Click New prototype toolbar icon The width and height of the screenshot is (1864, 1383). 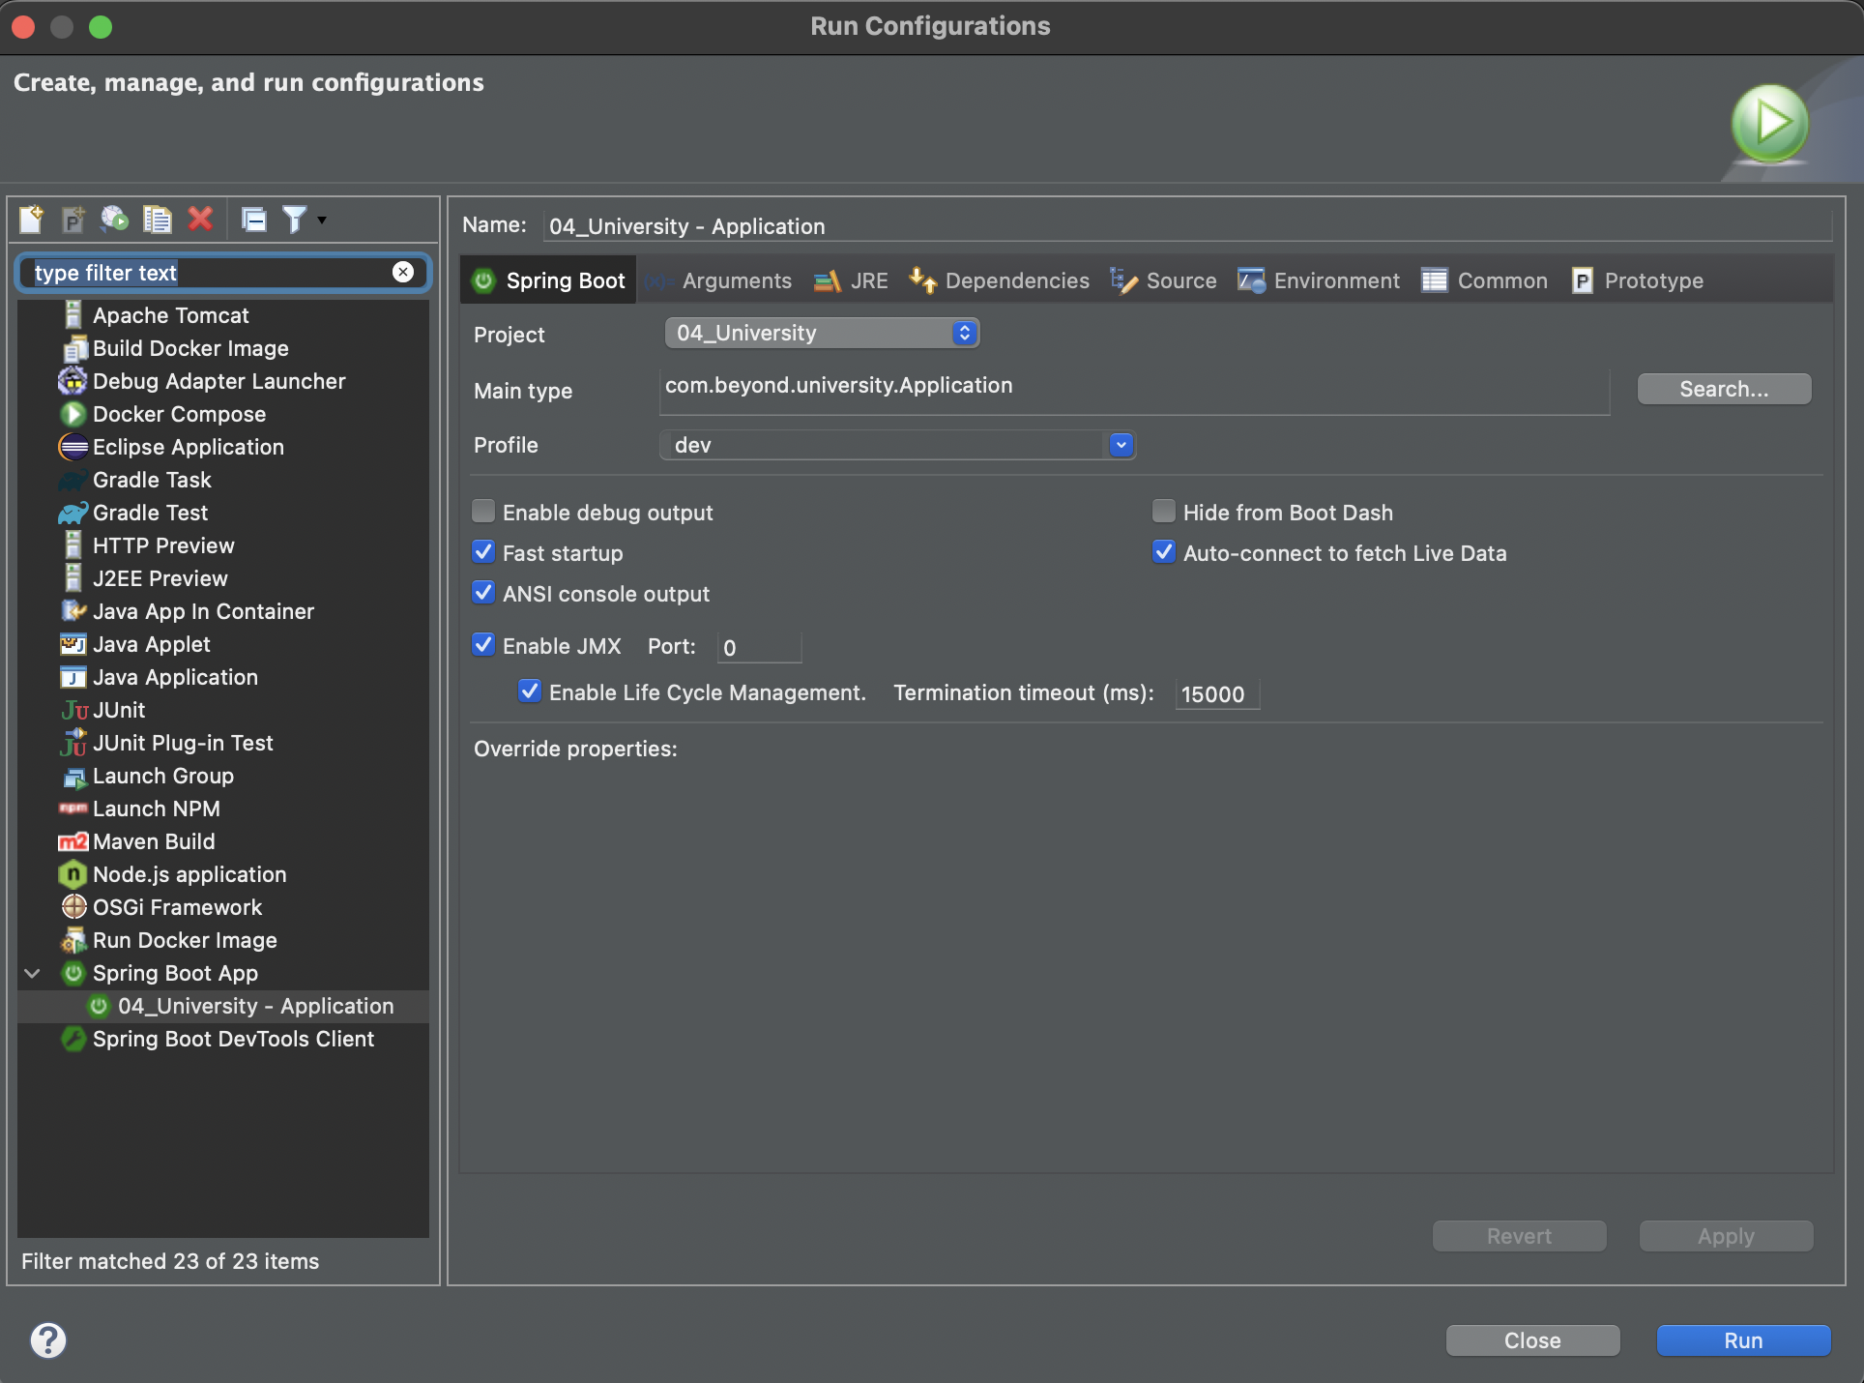point(73,220)
